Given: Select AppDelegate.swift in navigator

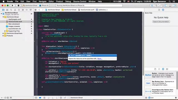Looking at the screenshot, I should [15, 19].
